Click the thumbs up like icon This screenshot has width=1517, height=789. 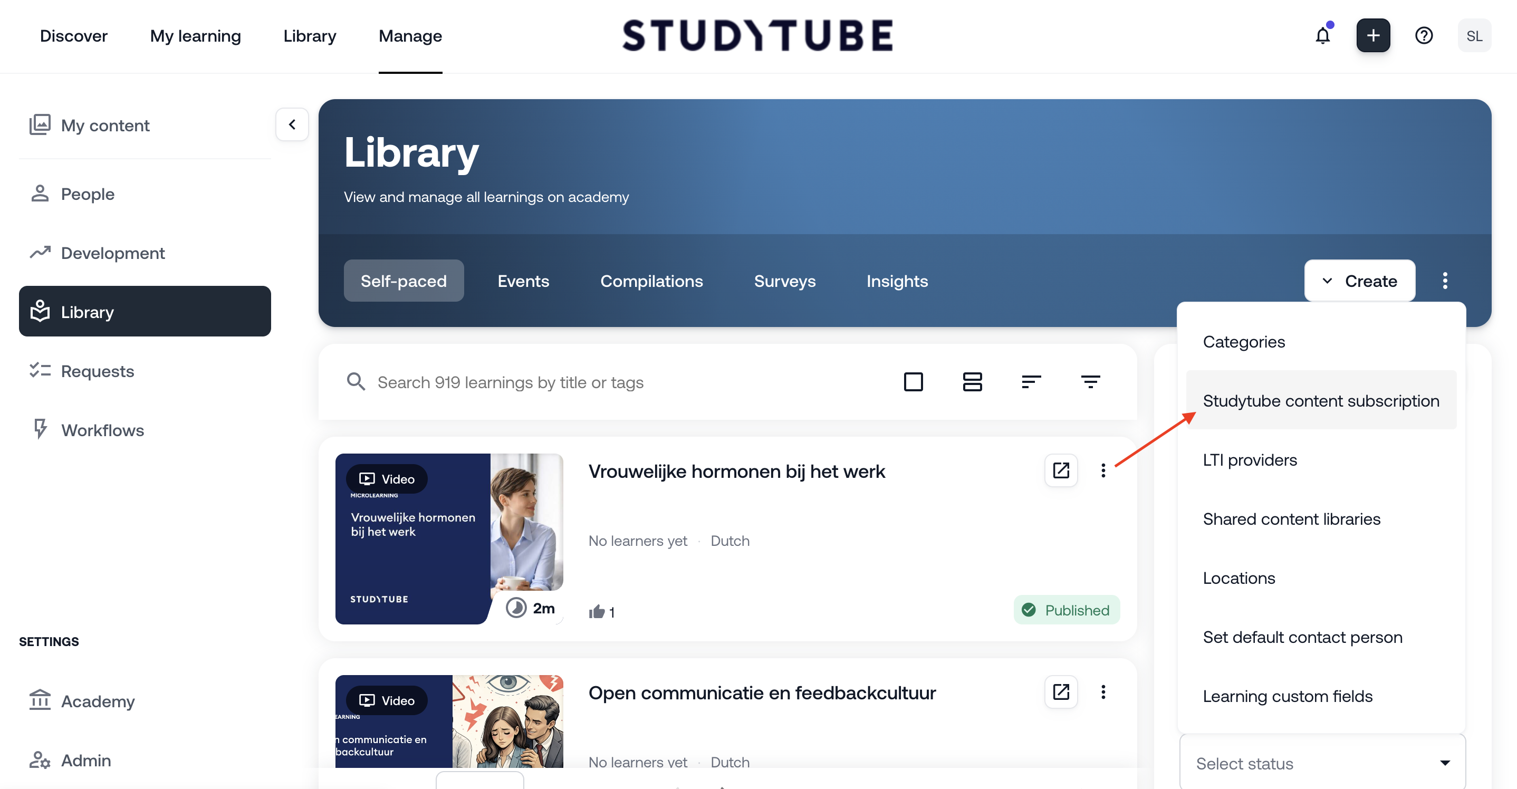tap(597, 612)
